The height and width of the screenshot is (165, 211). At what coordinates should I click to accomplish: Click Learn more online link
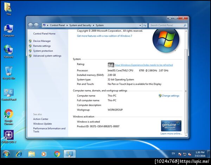[x=171, y=133]
